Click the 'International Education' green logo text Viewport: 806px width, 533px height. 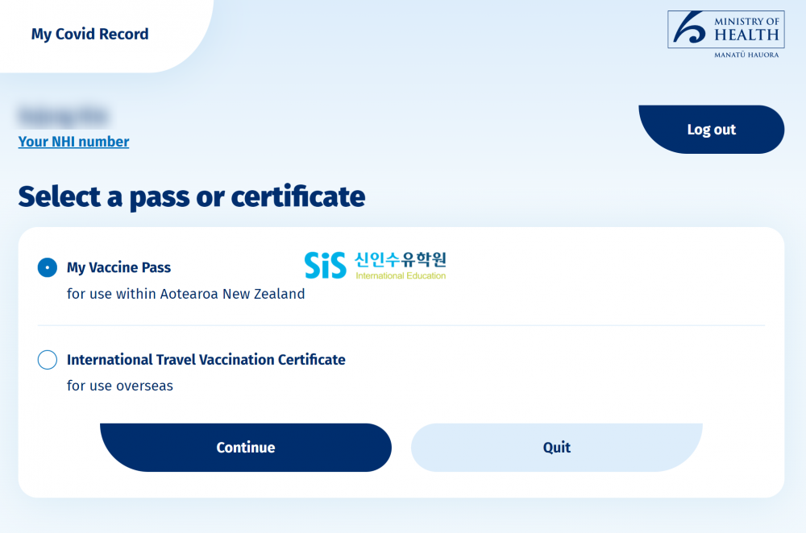[401, 275]
